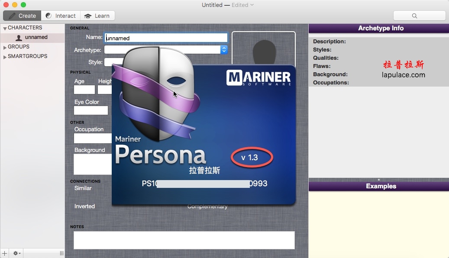Click the Age input field
The height and width of the screenshot is (258, 449).
84,90
